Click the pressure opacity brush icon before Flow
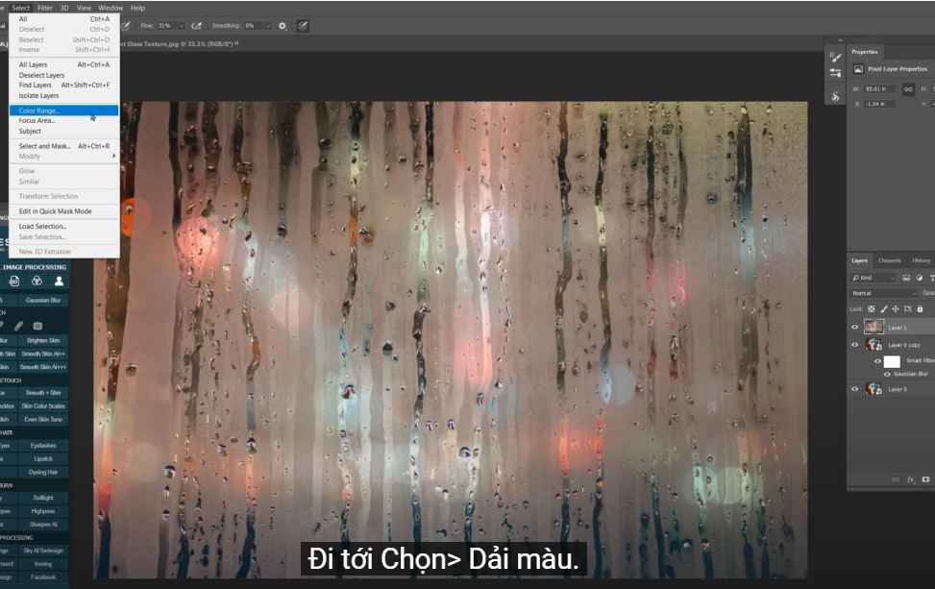The image size is (935, 589). pos(126,26)
